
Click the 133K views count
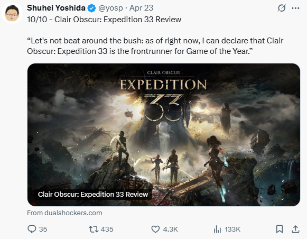coord(232,229)
